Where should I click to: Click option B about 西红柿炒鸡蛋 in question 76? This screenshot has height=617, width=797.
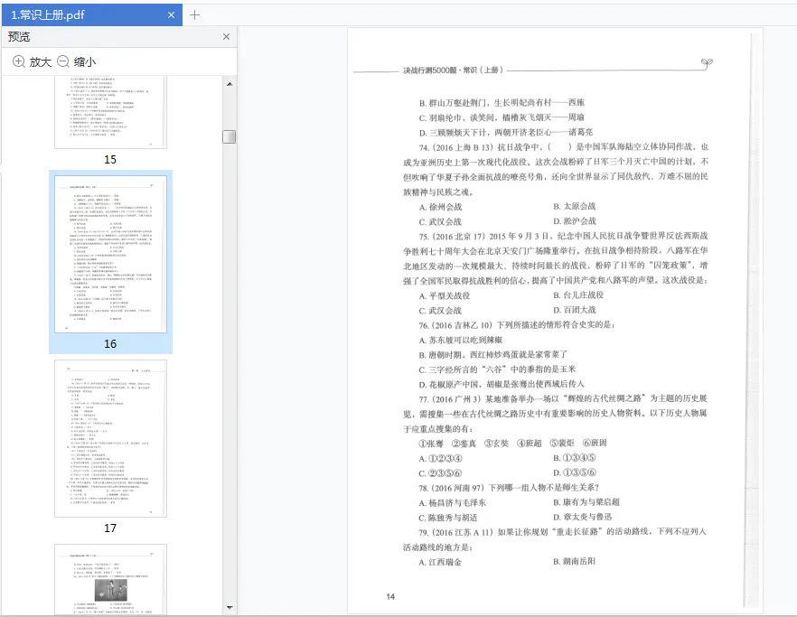pyautogui.click(x=493, y=355)
